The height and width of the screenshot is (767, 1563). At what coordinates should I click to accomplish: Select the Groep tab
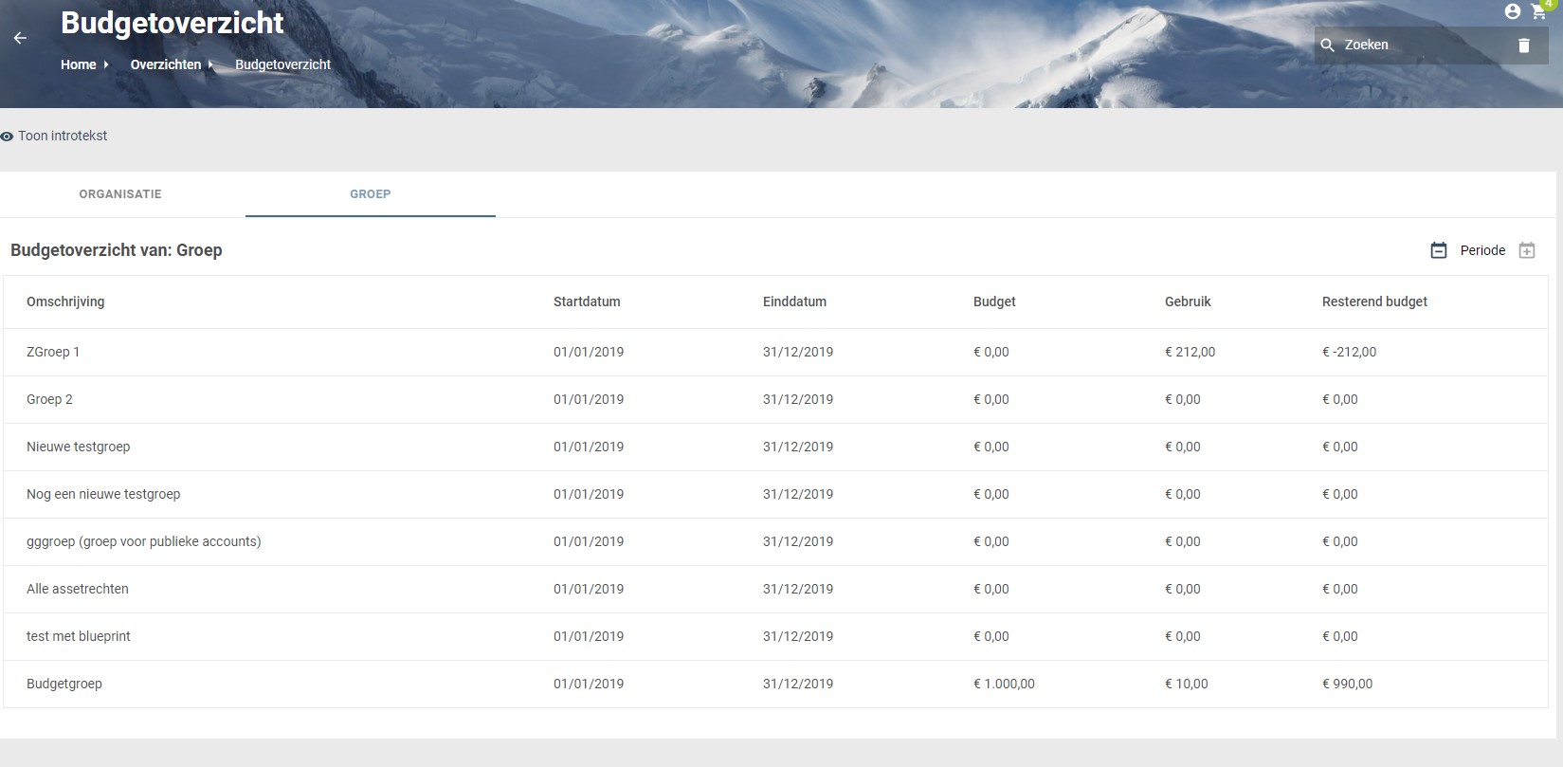click(x=371, y=193)
